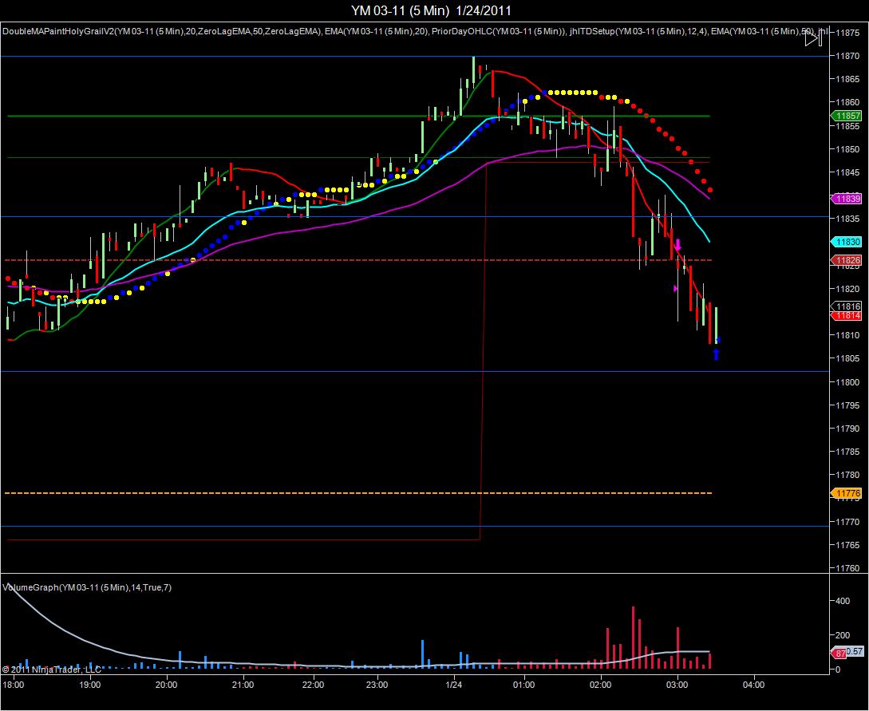Click the 01:00 time axis label

tap(523, 685)
